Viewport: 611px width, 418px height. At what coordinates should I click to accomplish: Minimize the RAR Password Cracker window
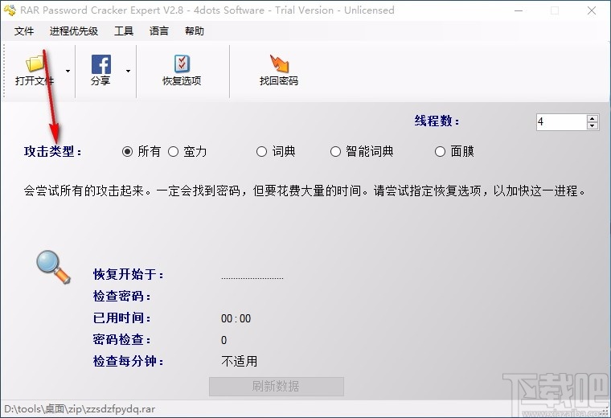(x=519, y=10)
